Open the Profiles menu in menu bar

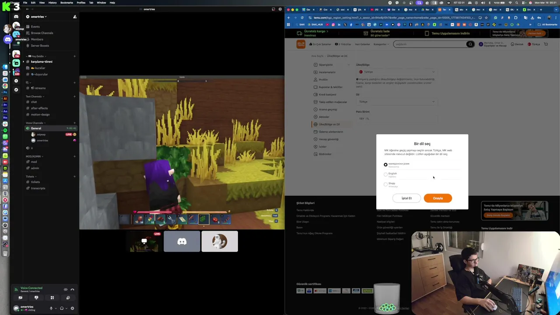click(x=81, y=3)
